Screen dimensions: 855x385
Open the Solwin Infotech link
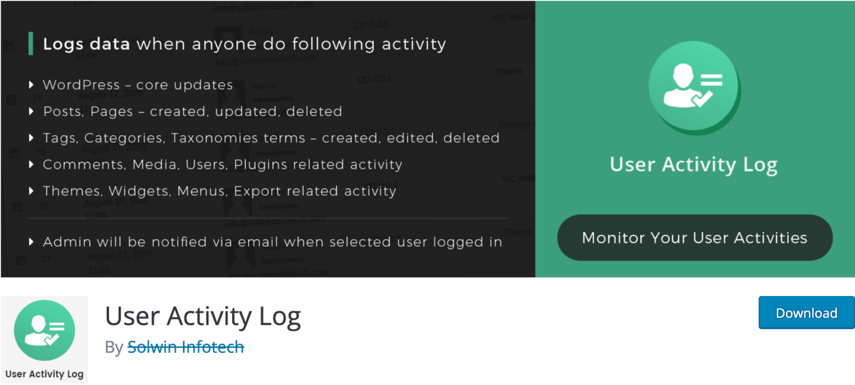click(185, 347)
